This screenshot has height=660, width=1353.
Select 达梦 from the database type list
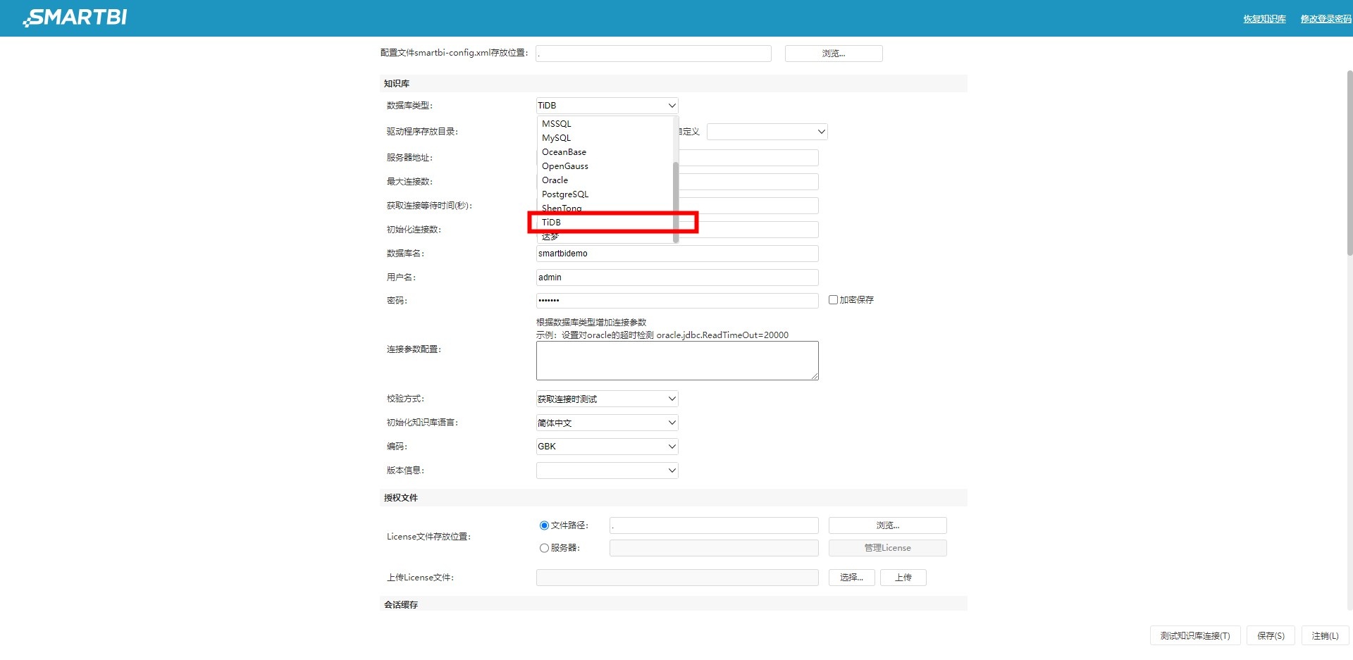(x=606, y=237)
